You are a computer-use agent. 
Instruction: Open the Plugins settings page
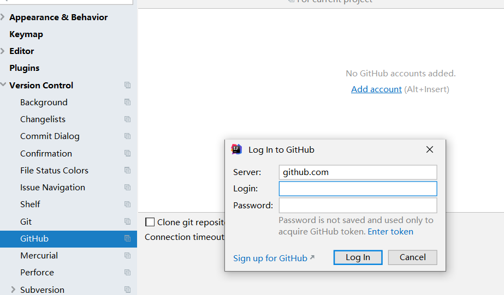click(x=25, y=68)
